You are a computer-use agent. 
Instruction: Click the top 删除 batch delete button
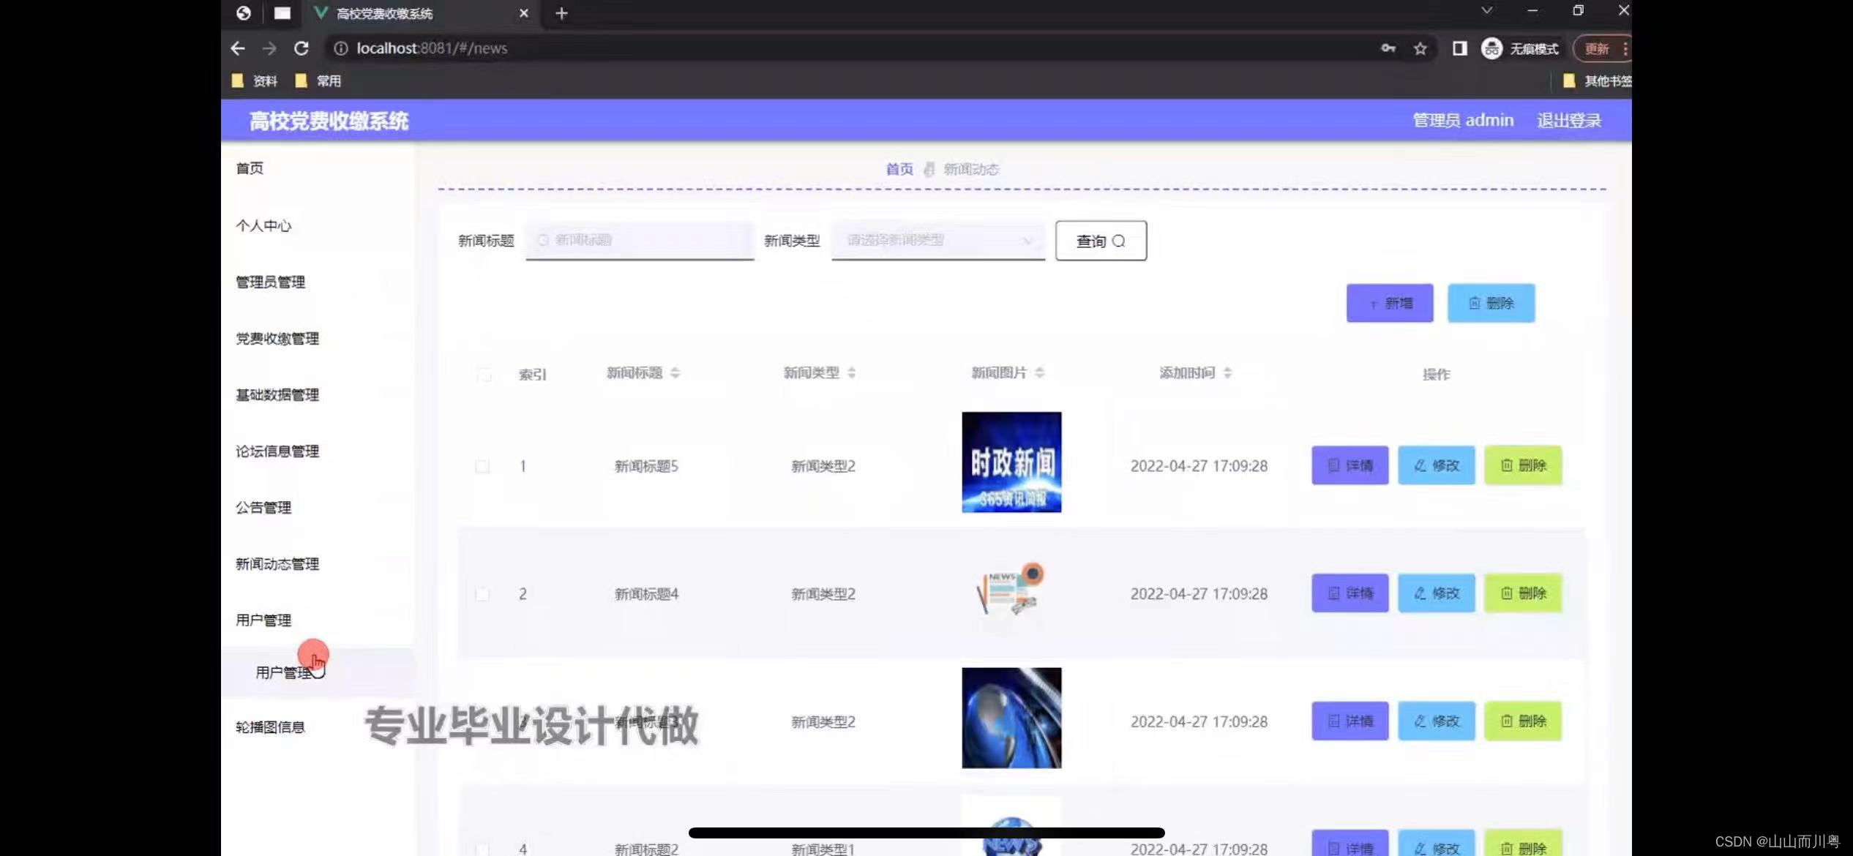click(1491, 303)
